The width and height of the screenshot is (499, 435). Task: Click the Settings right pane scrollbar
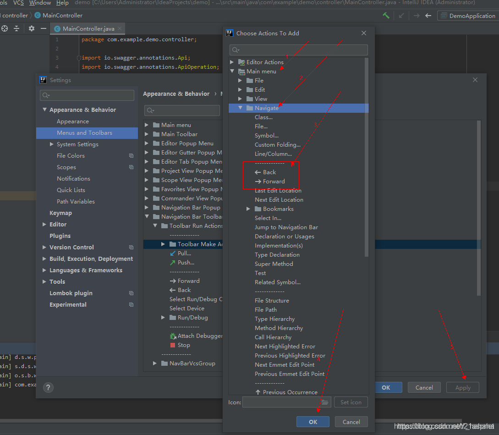pyautogui.click(x=479, y=208)
